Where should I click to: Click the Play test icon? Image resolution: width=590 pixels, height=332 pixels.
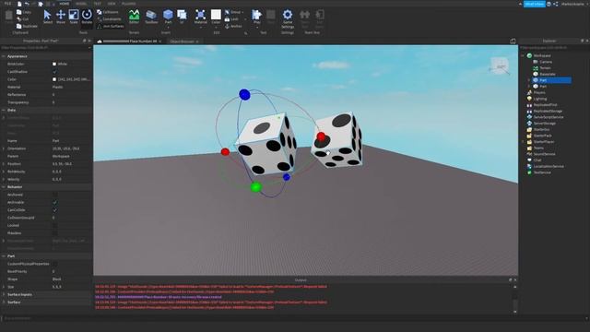tap(256, 15)
